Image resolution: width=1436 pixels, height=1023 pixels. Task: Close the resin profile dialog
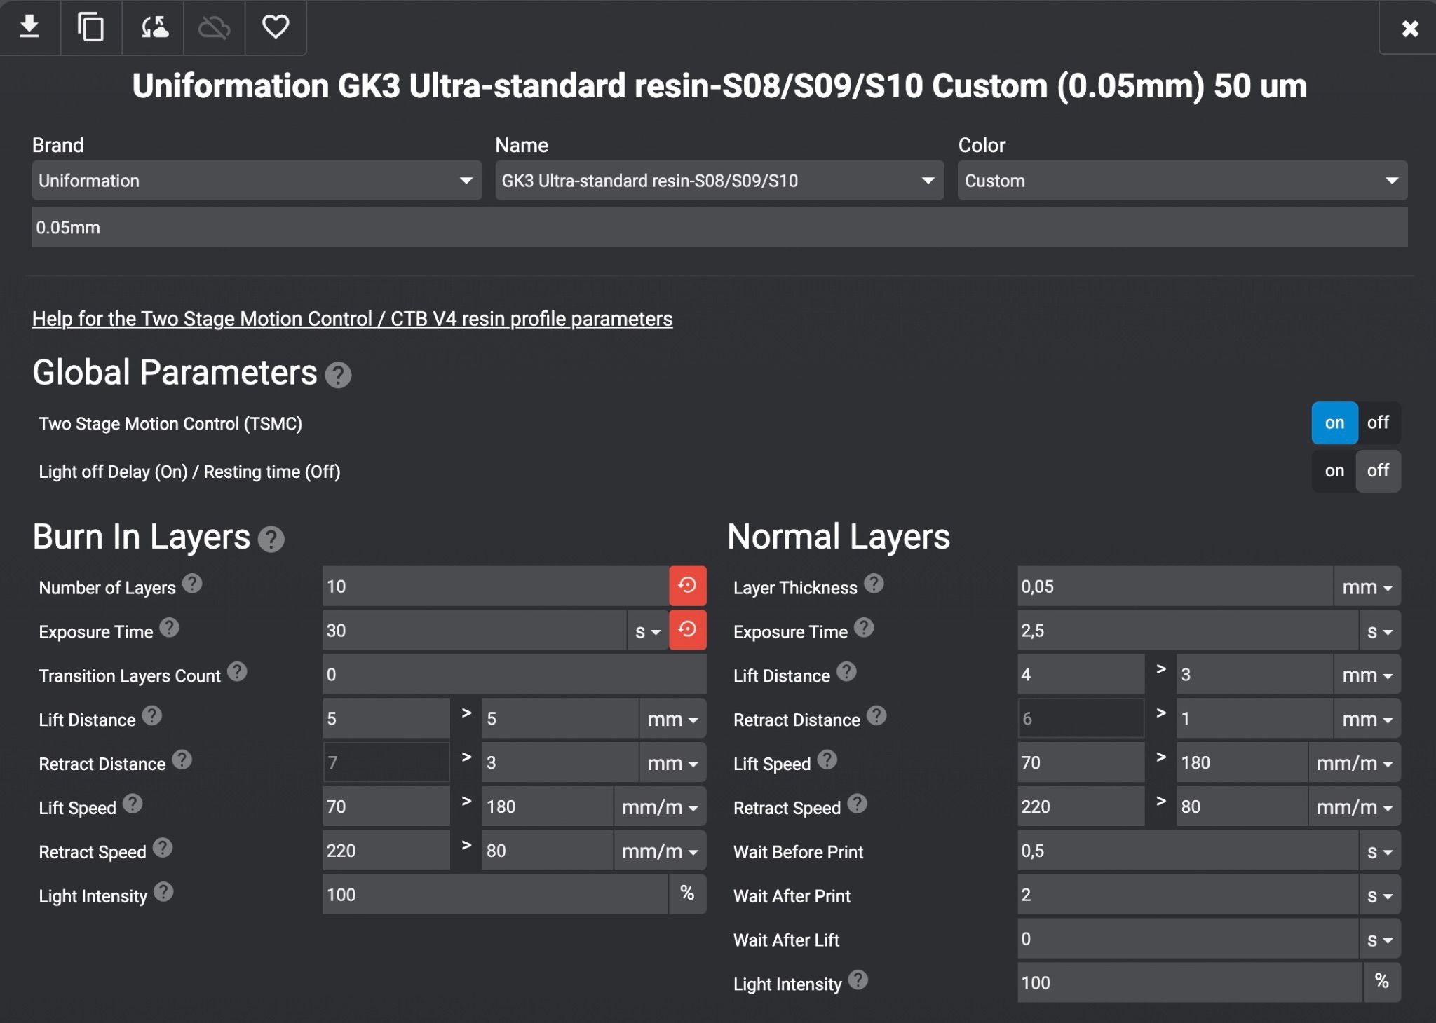click(x=1409, y=28)
